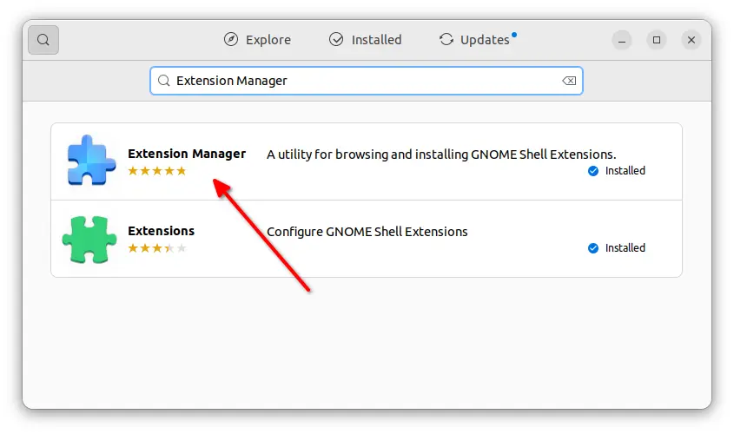Open the Extension Manager app title
Image resolution: width=734 pixels, height=434 pixels.
[x=187, y=154]
